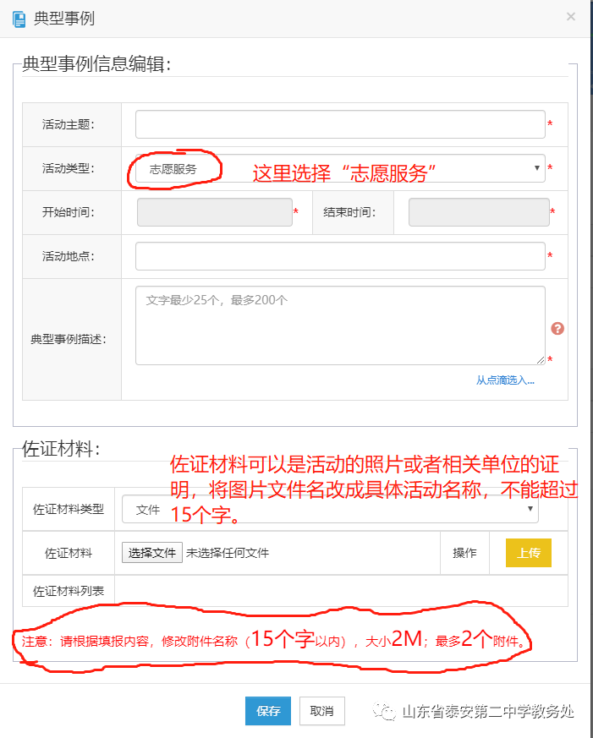
Task: Click the 典型事例 document icon in title bar
Action: click(x=19, y=17)
